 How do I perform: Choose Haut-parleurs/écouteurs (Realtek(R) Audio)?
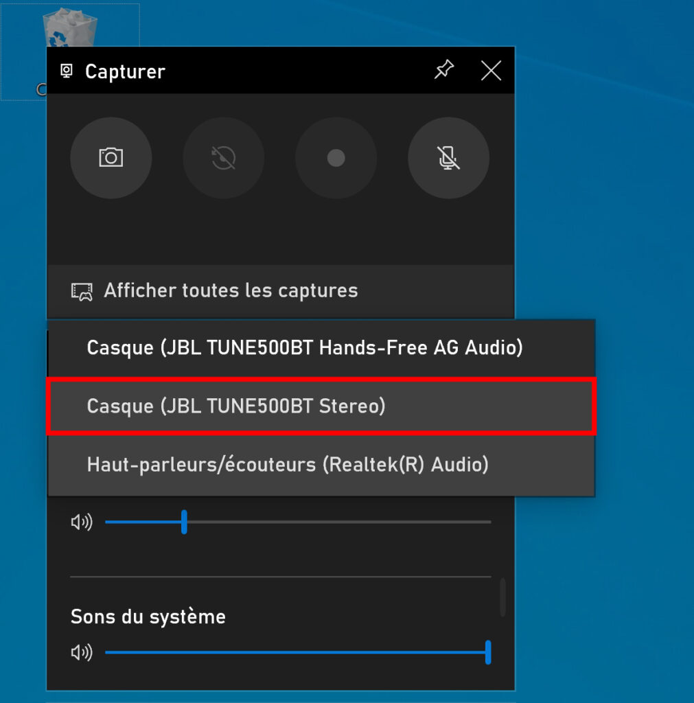[321, 465]
